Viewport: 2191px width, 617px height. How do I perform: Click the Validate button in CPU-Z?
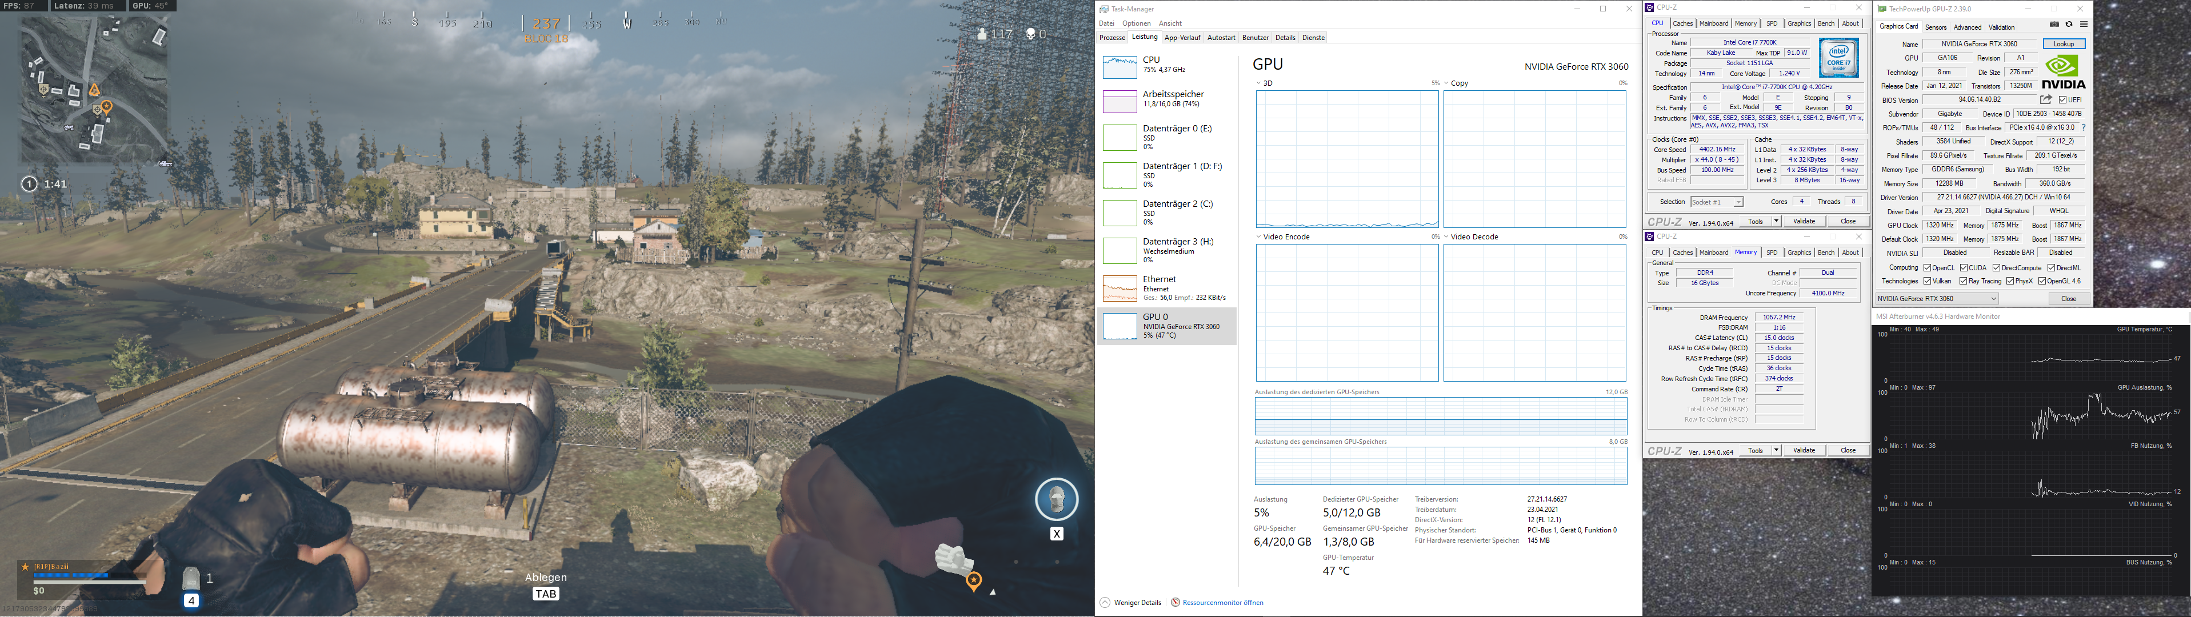tap(1804, 221)
